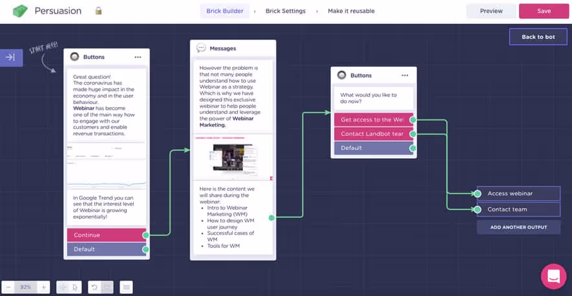572x296 pixels.
Task: Zoom in with the plus button
Action: click(x=43, y=287)
